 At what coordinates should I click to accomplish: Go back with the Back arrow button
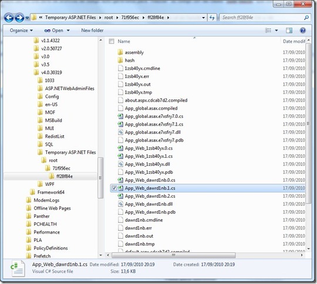coord(9,18)
